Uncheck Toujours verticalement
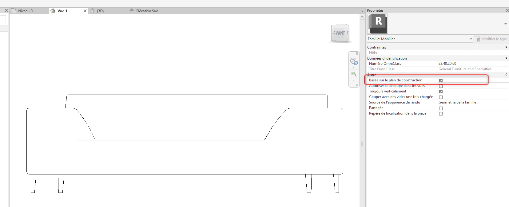 coord(441,92)
